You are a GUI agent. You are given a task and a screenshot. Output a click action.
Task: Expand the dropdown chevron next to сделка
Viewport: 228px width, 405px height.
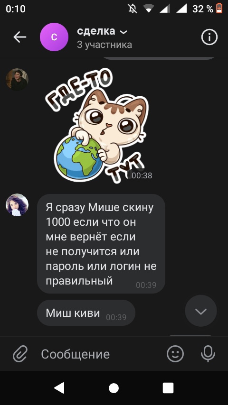coord(123,32)
